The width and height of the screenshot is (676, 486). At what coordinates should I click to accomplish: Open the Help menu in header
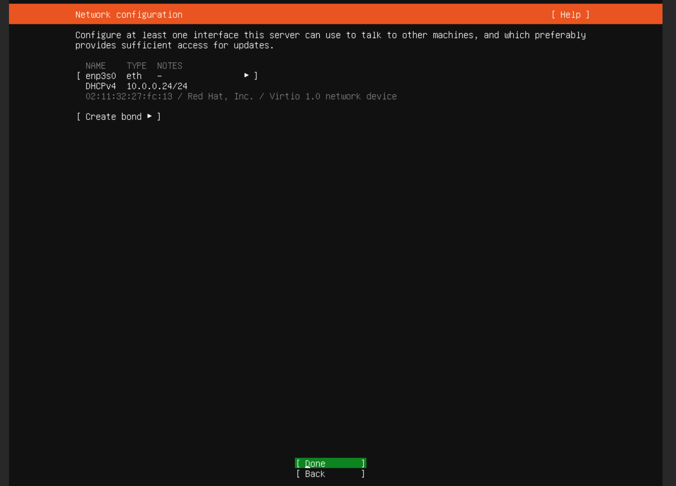570,15
